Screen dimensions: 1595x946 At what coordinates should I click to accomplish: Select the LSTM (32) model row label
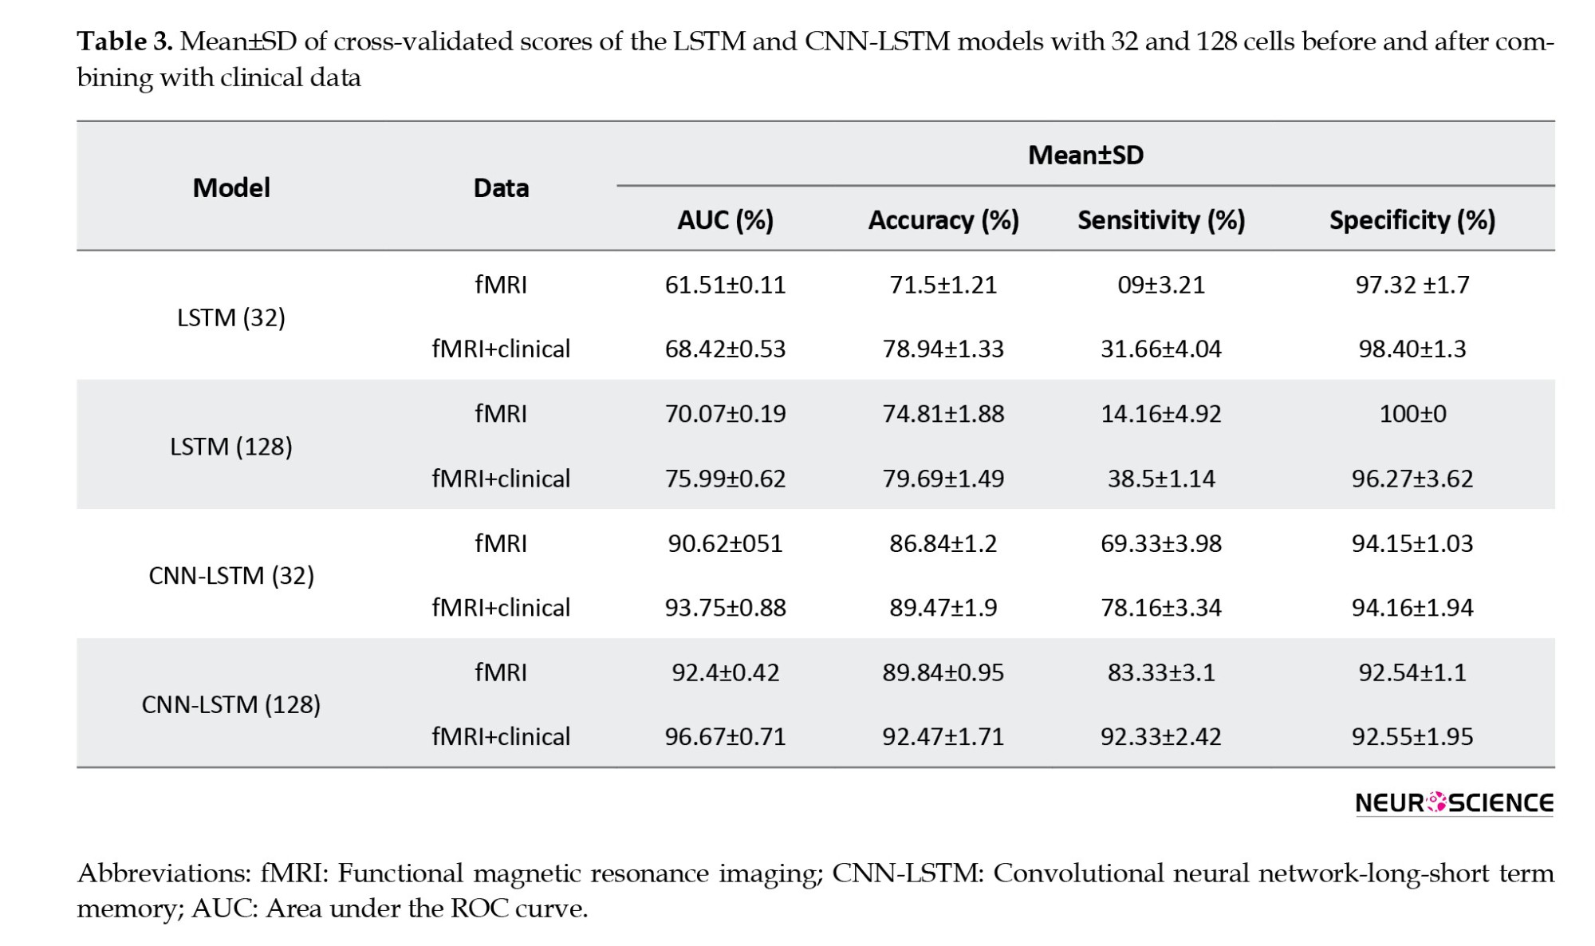tap(231, 317)
